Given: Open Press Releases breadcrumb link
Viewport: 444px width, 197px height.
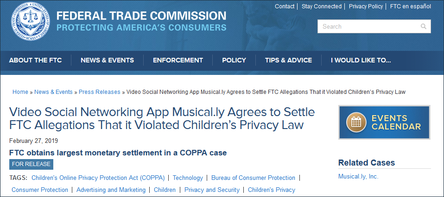Looking at the screenshot, I should click(99, 92).
